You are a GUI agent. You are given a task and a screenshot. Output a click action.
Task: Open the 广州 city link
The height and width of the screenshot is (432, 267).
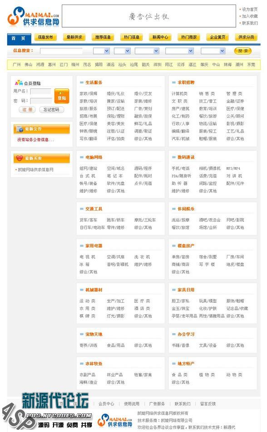(x=16, y=65)
